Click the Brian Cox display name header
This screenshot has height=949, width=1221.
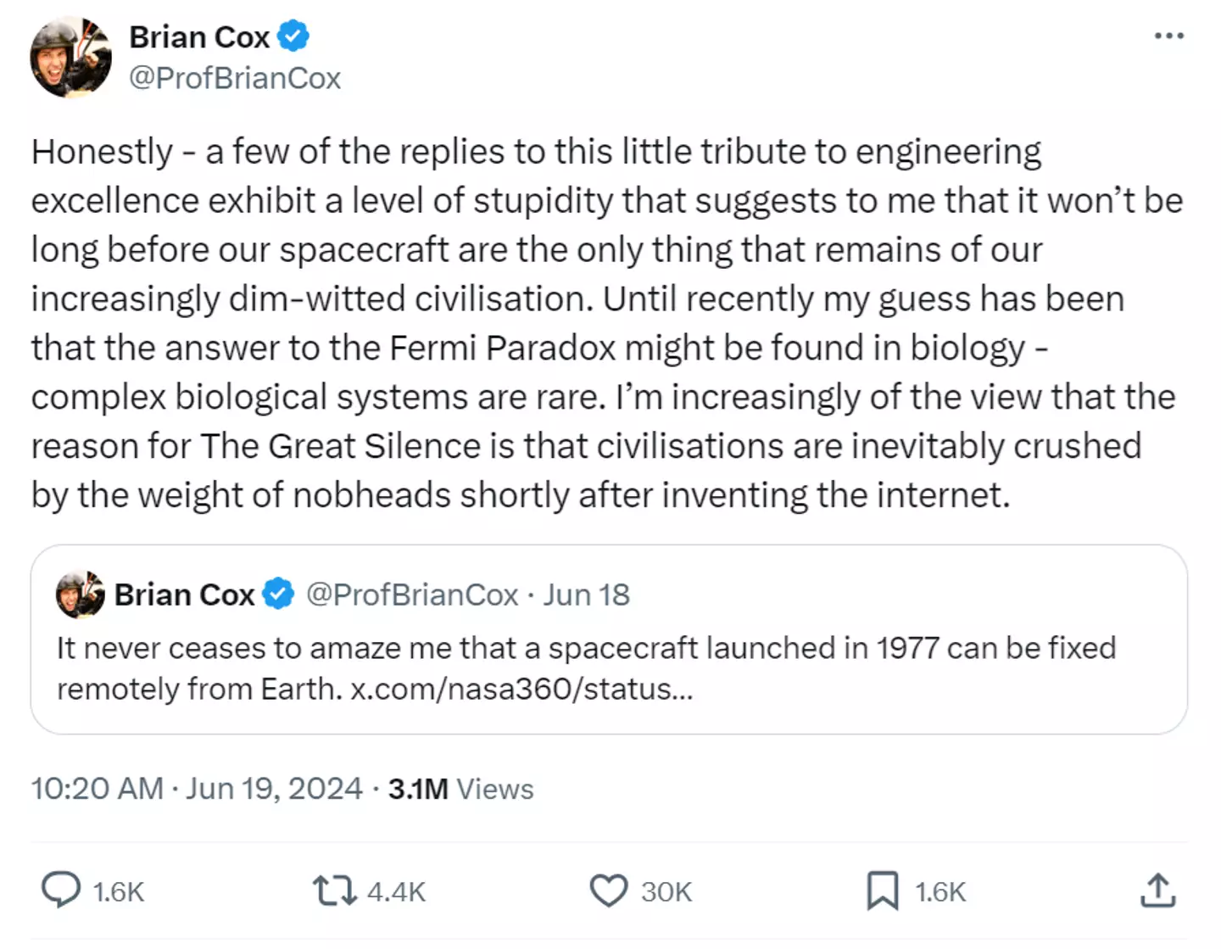(199, 37)
